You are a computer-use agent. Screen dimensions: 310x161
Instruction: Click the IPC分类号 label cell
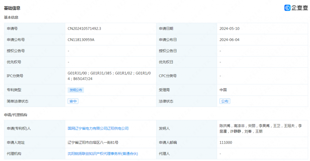(x=35, y=76)
